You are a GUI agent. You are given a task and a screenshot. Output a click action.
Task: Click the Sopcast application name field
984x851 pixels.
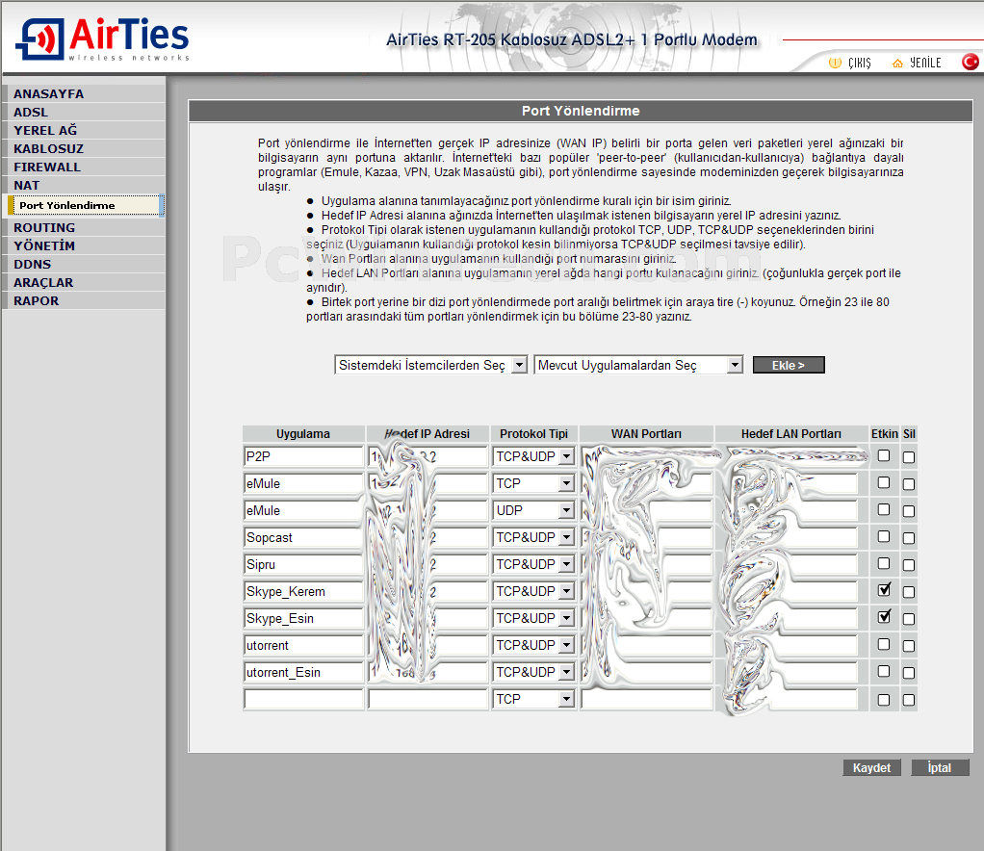coord(303,537)
